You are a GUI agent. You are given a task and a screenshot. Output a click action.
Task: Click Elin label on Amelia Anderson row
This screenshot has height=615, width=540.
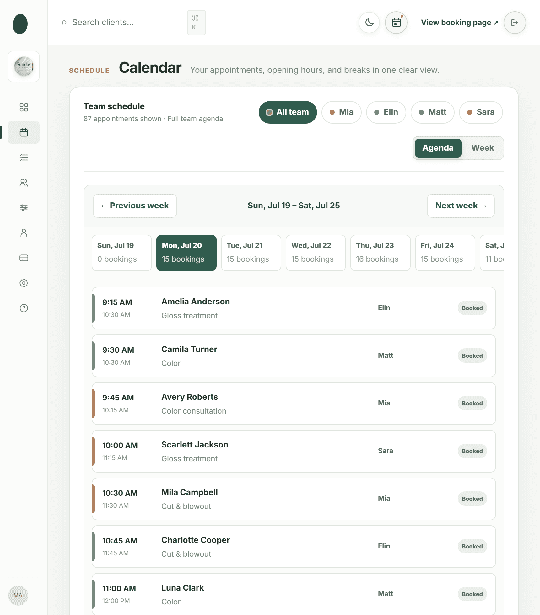point(384,308)
